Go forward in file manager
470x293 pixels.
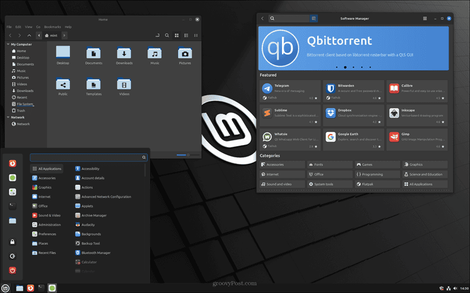coord(19,35)
